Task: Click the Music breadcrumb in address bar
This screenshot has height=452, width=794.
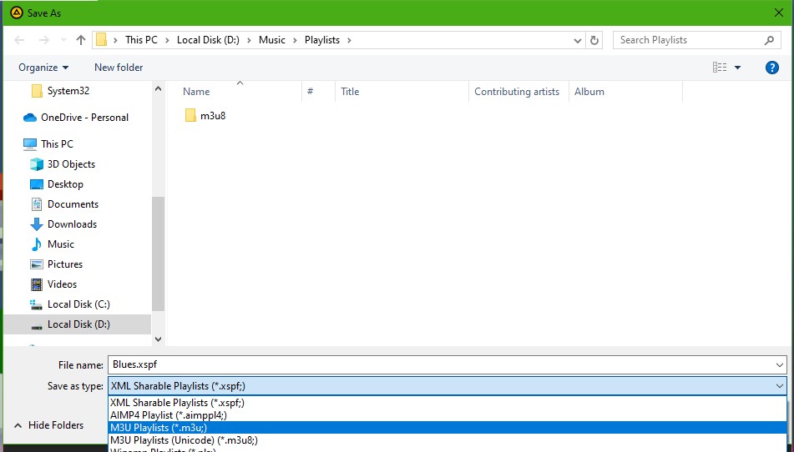Action: pyautogui.click(x=271, y=40)
